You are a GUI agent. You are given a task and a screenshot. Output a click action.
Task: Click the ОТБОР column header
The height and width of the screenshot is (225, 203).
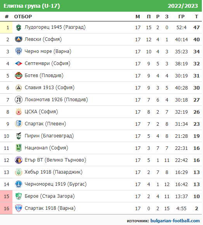23,17
